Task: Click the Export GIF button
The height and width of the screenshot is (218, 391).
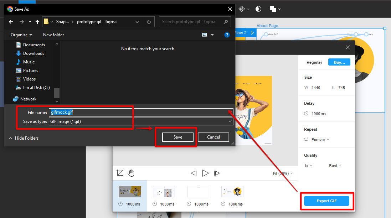Action: (327, 201)
